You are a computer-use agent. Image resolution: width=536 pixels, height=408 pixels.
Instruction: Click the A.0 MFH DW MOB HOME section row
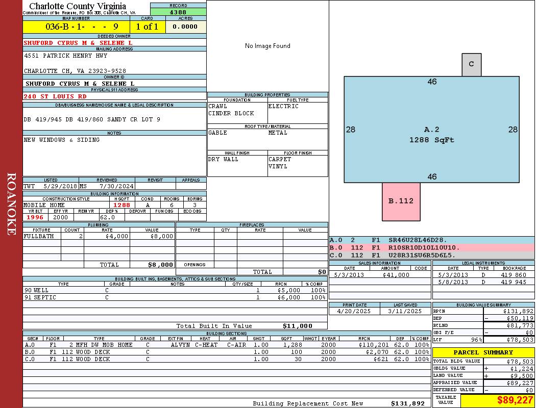[x=225, y=345]
